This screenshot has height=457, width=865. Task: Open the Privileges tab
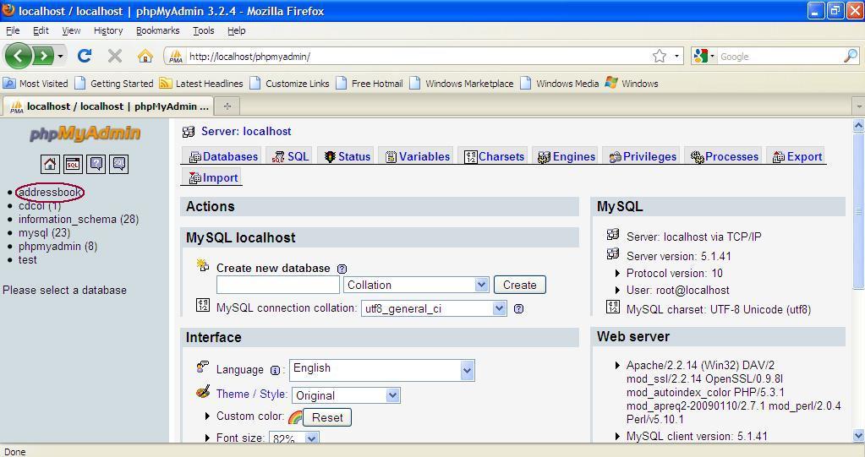tap(643, 156)
